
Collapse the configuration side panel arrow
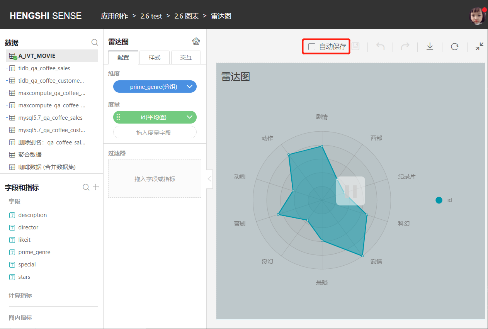pyautogui.click(x=209, y=179)
